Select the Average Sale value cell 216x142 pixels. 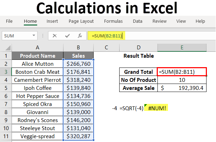(x=182, y=88)
